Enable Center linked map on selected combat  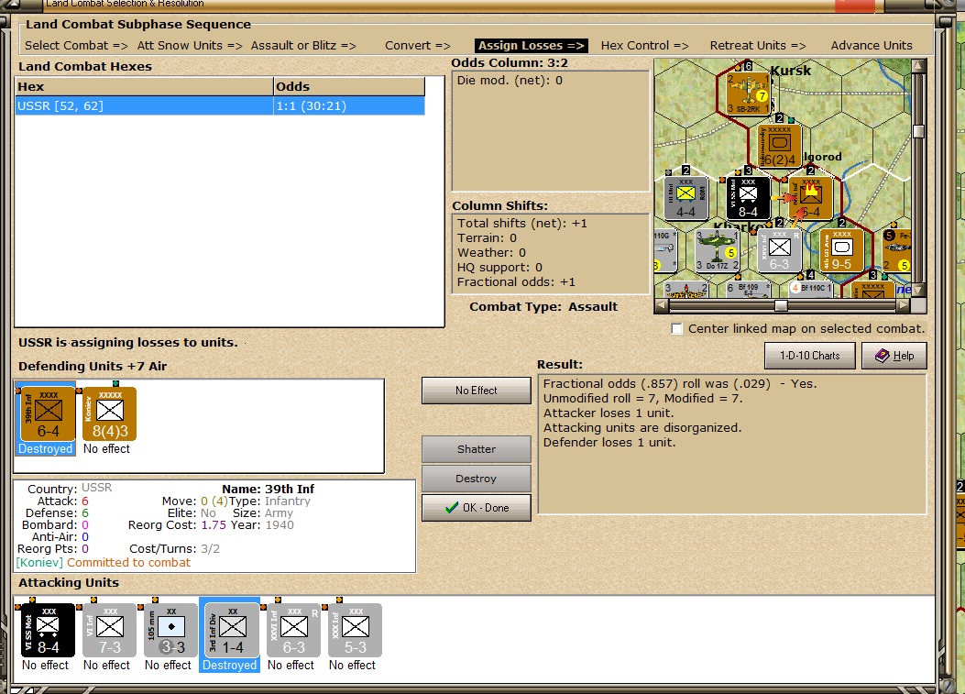point(677,329)
